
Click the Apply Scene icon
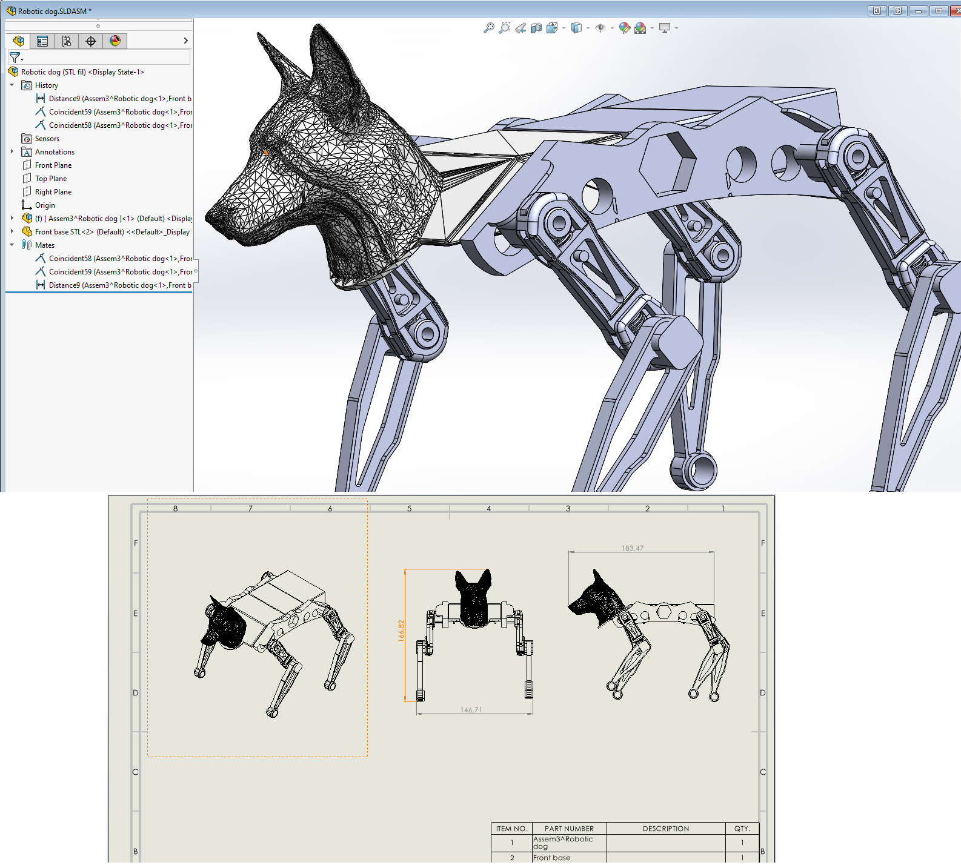click(640, 28)
